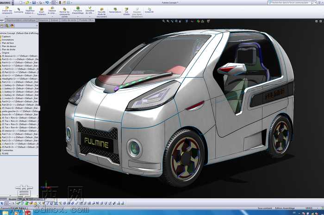Select Plan de droite in tree
This screenshot has height=215, width=324.
(8, 49)
